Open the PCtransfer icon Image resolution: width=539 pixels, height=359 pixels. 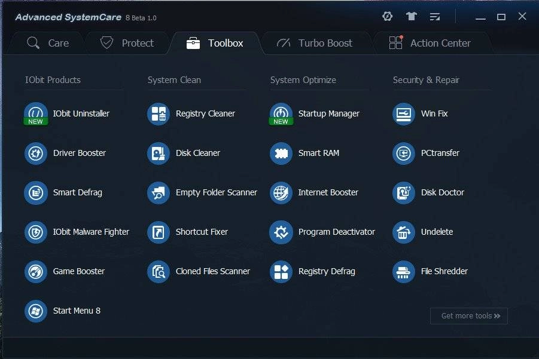(404, 154)
